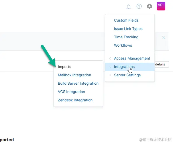Open Issue Link Types
Image resolution: width=173 pixels, height=143 pixels.
[128, 29]
